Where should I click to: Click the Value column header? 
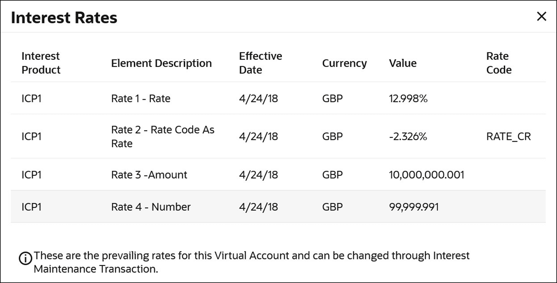coord(403,63)
